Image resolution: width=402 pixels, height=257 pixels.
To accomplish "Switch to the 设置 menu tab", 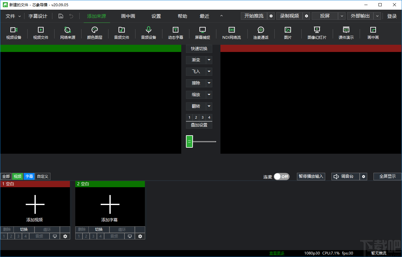I will point(156,16).
